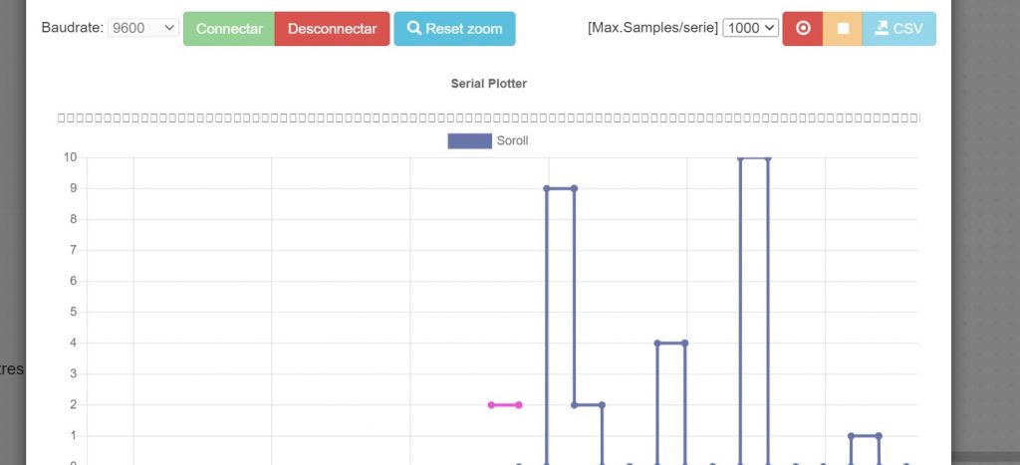This screenshot has height=465, width=1020.
Task: Click the plateau of the peak at value 9
Action: [561, 188]
